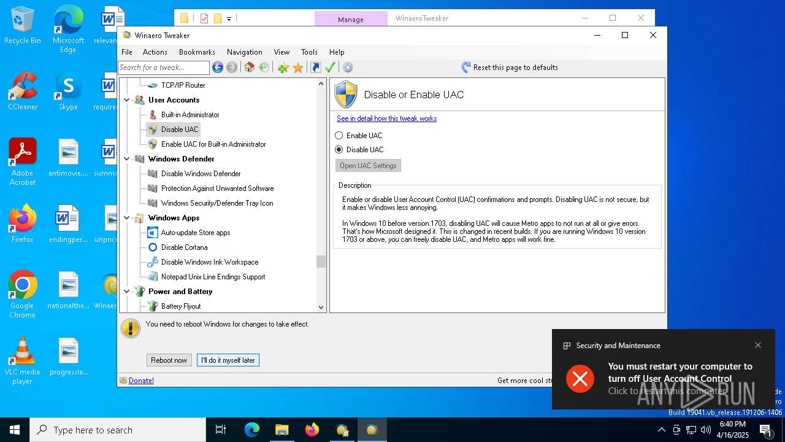Select TCP/IP Router tree item

[183, 85]
